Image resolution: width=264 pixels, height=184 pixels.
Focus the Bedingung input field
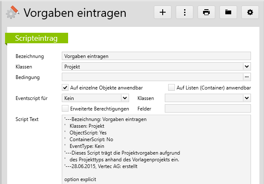(x=152, y=77)
